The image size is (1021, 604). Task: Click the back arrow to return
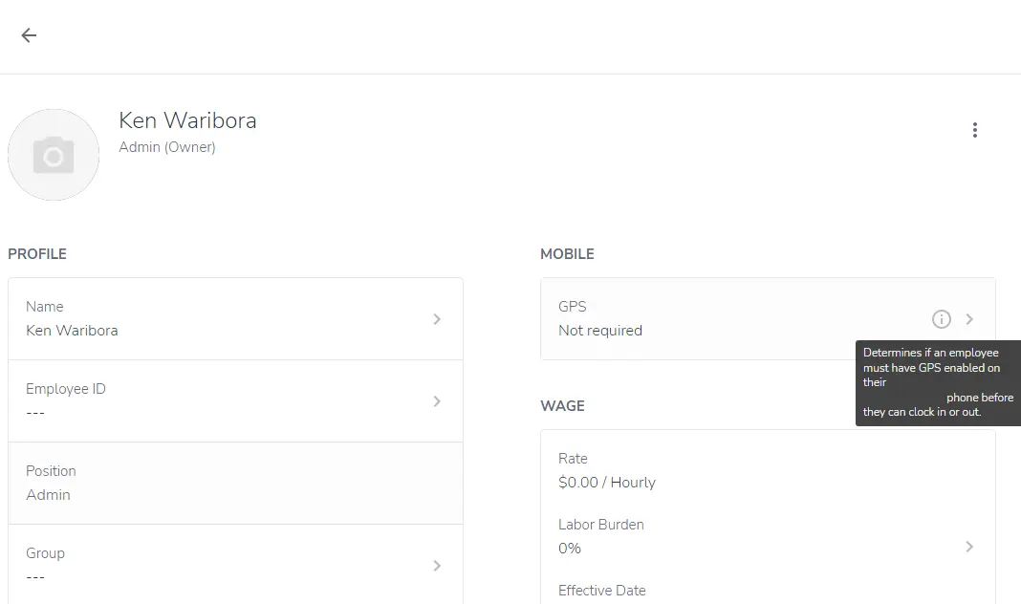coord(28,35)
